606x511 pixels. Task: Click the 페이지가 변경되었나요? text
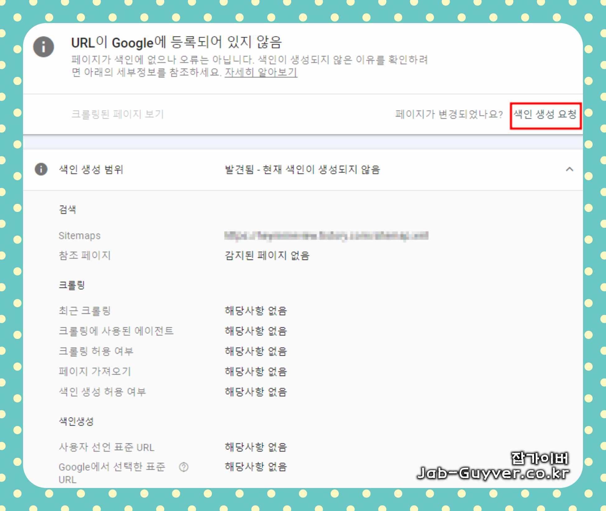[449, 114]
